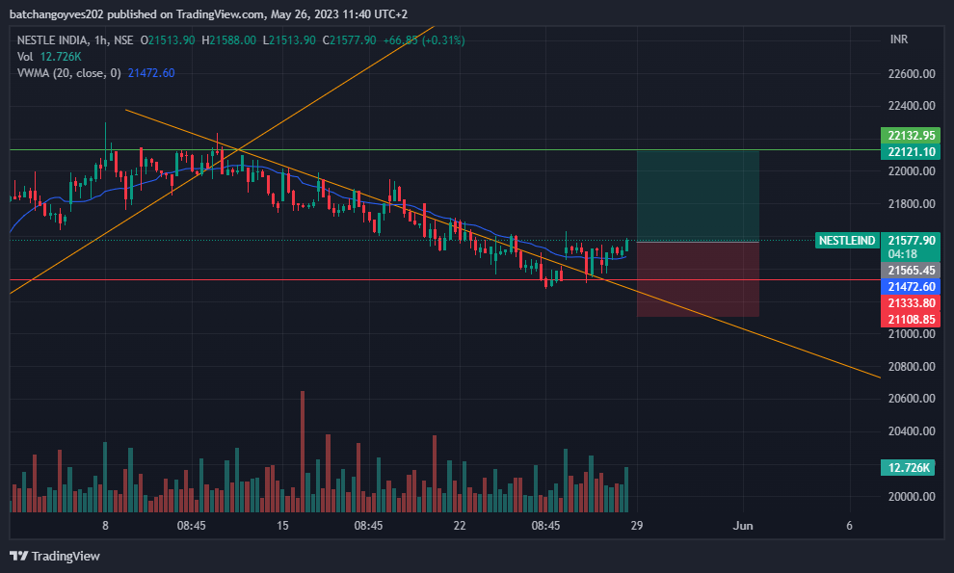Click the change value +66.85 (+0.31%)
The height and width of the screenshot is (573, 954).
[x=423, y=40]
